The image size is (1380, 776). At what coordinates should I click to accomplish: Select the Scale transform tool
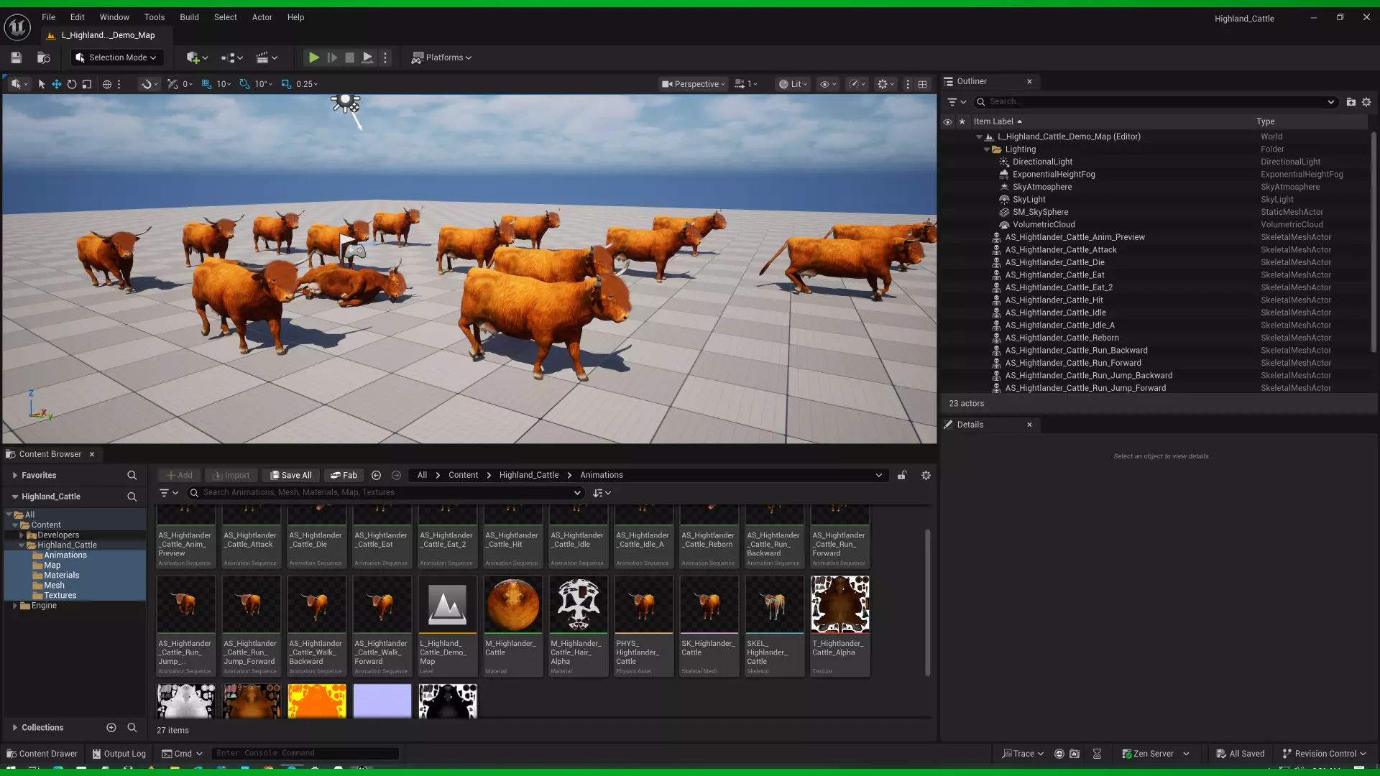[87, 84]
